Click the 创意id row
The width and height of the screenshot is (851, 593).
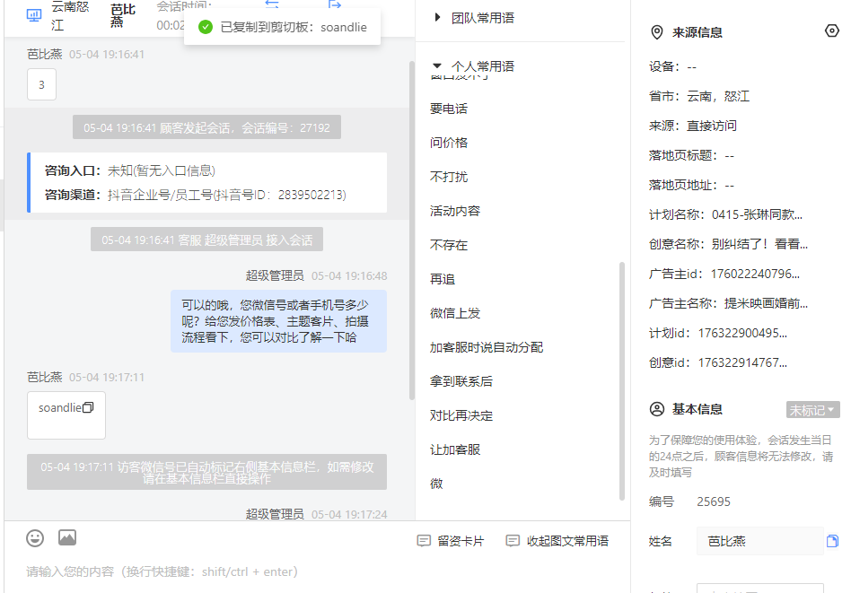coord(717,362)
